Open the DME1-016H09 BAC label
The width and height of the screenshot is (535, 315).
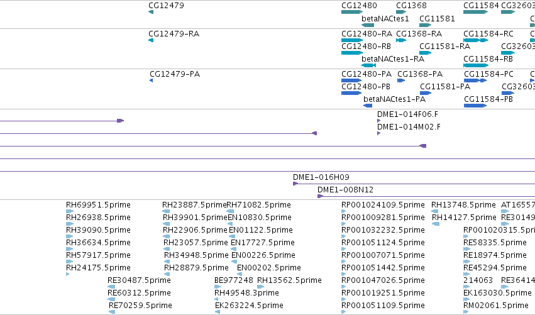pyautogui.click(x=321, y=177)
